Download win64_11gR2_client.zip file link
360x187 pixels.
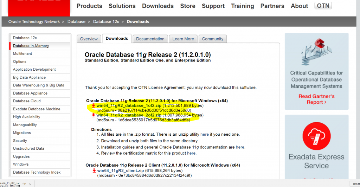(121, 171)
